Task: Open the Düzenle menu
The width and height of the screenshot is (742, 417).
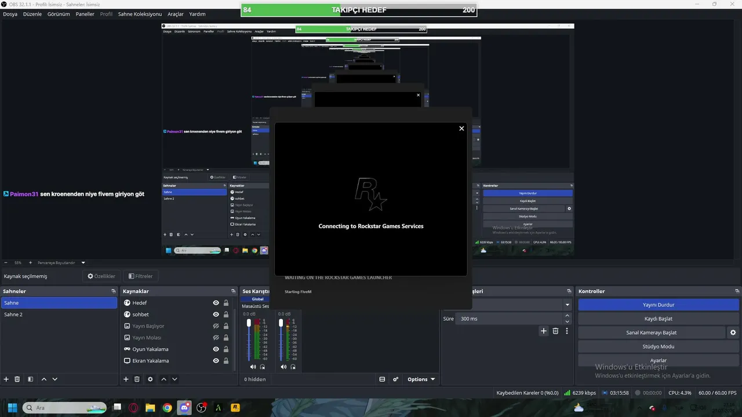Action: point(32,14)
